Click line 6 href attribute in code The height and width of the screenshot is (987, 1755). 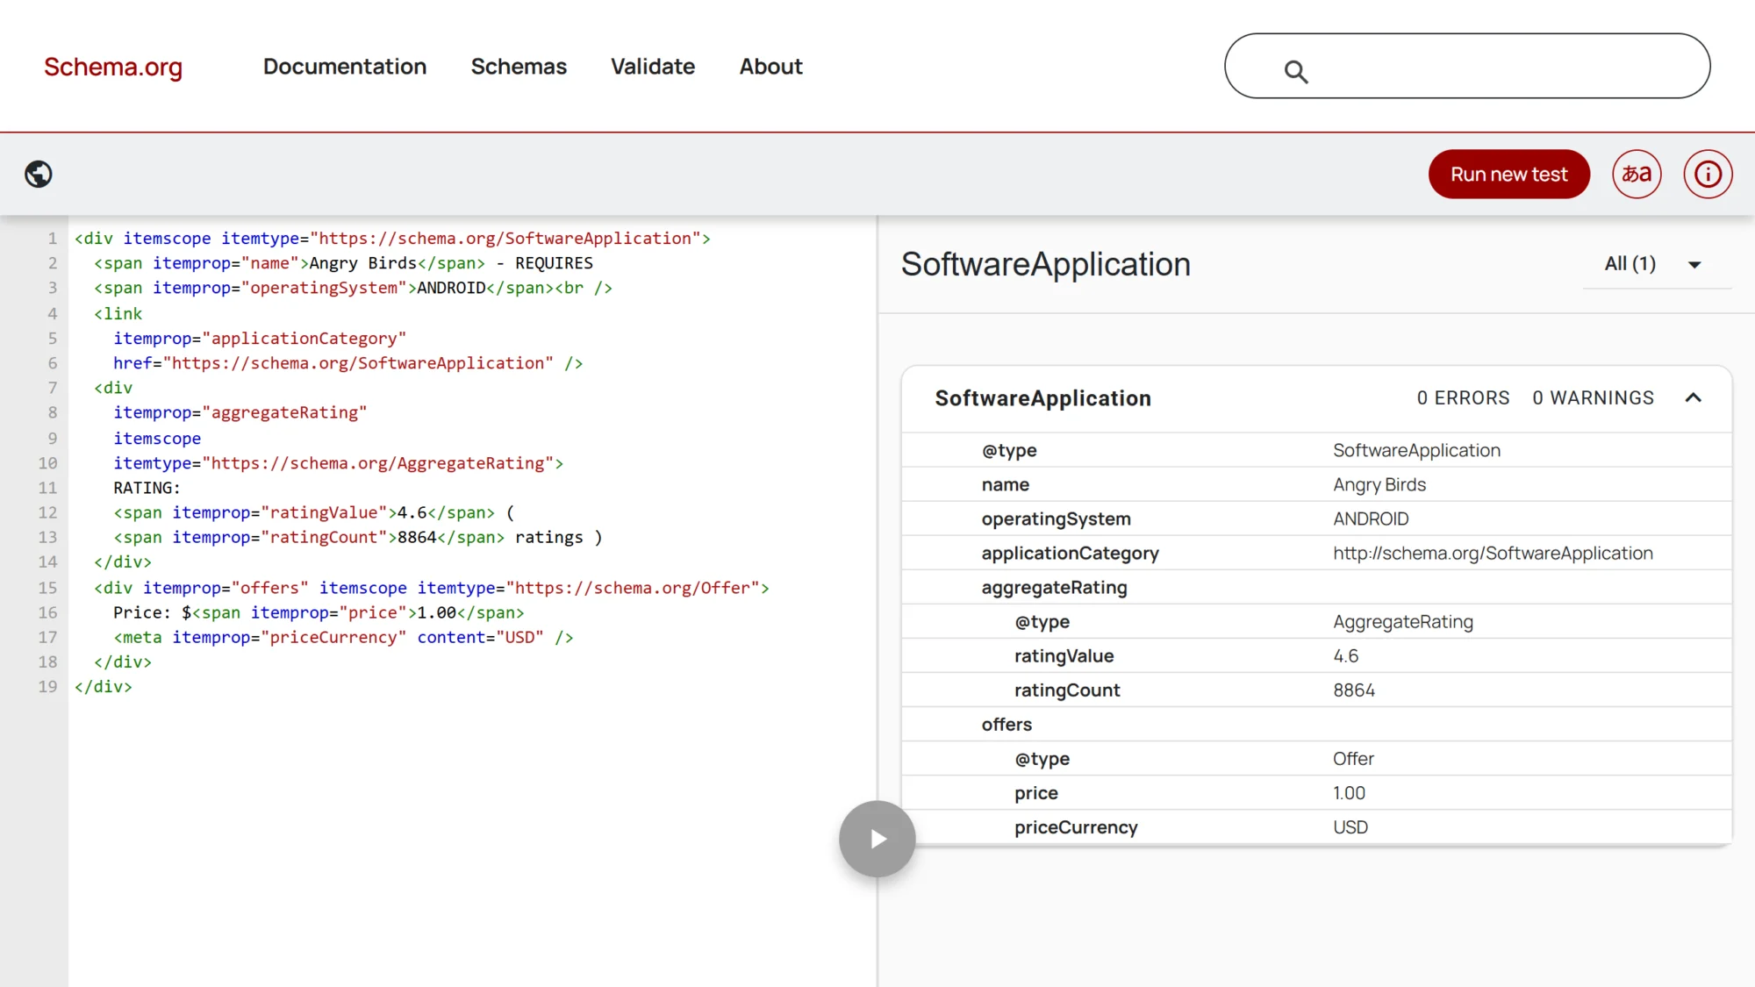[333, 363]
